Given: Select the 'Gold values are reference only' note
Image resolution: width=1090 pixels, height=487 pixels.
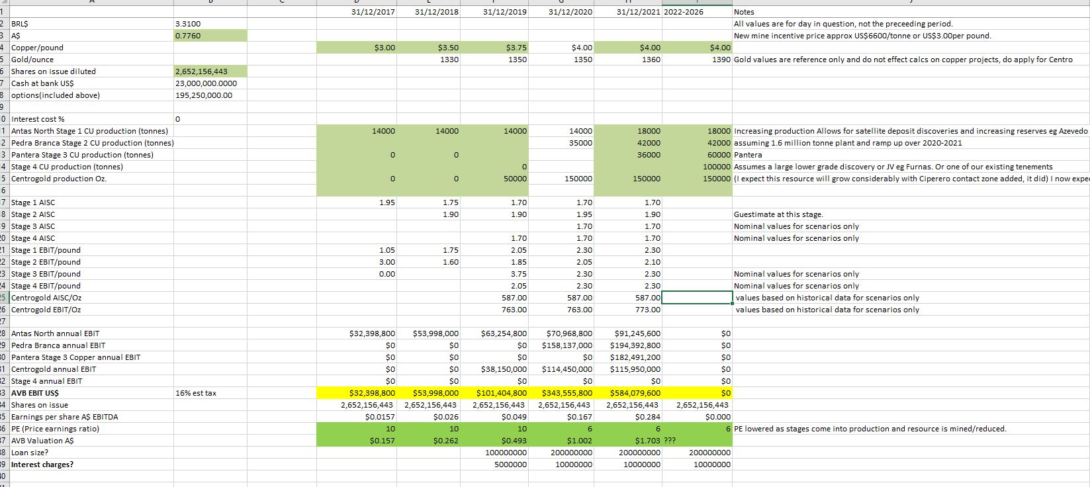Looking at the screenshot, I should point(903,60).
